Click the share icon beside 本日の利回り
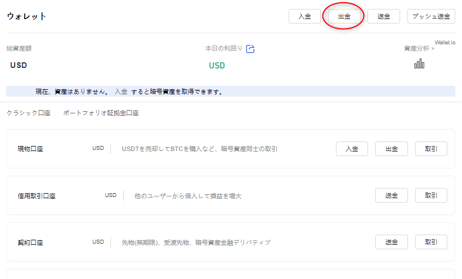 pyautogui.click(x=250, y=49)
